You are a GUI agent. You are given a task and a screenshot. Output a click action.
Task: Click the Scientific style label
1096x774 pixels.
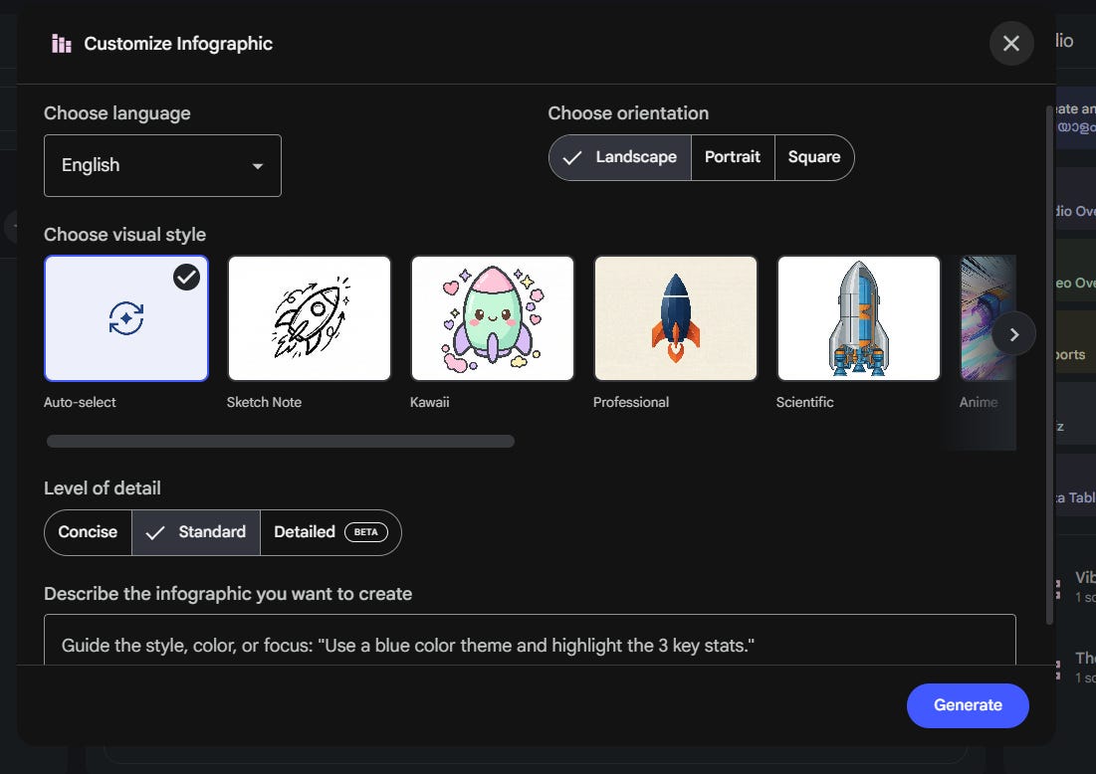pyautogui.click(x=804, y=402)
